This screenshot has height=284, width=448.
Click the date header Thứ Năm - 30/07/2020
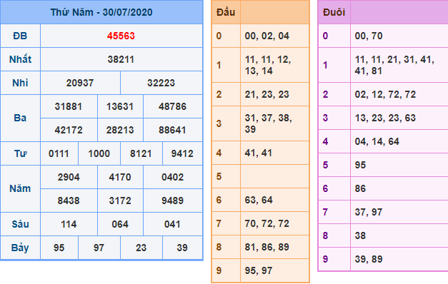(x=101, y=12)
